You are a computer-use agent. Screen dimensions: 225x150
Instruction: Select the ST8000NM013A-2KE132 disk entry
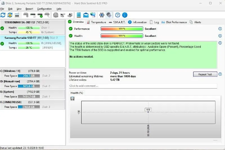33,27
